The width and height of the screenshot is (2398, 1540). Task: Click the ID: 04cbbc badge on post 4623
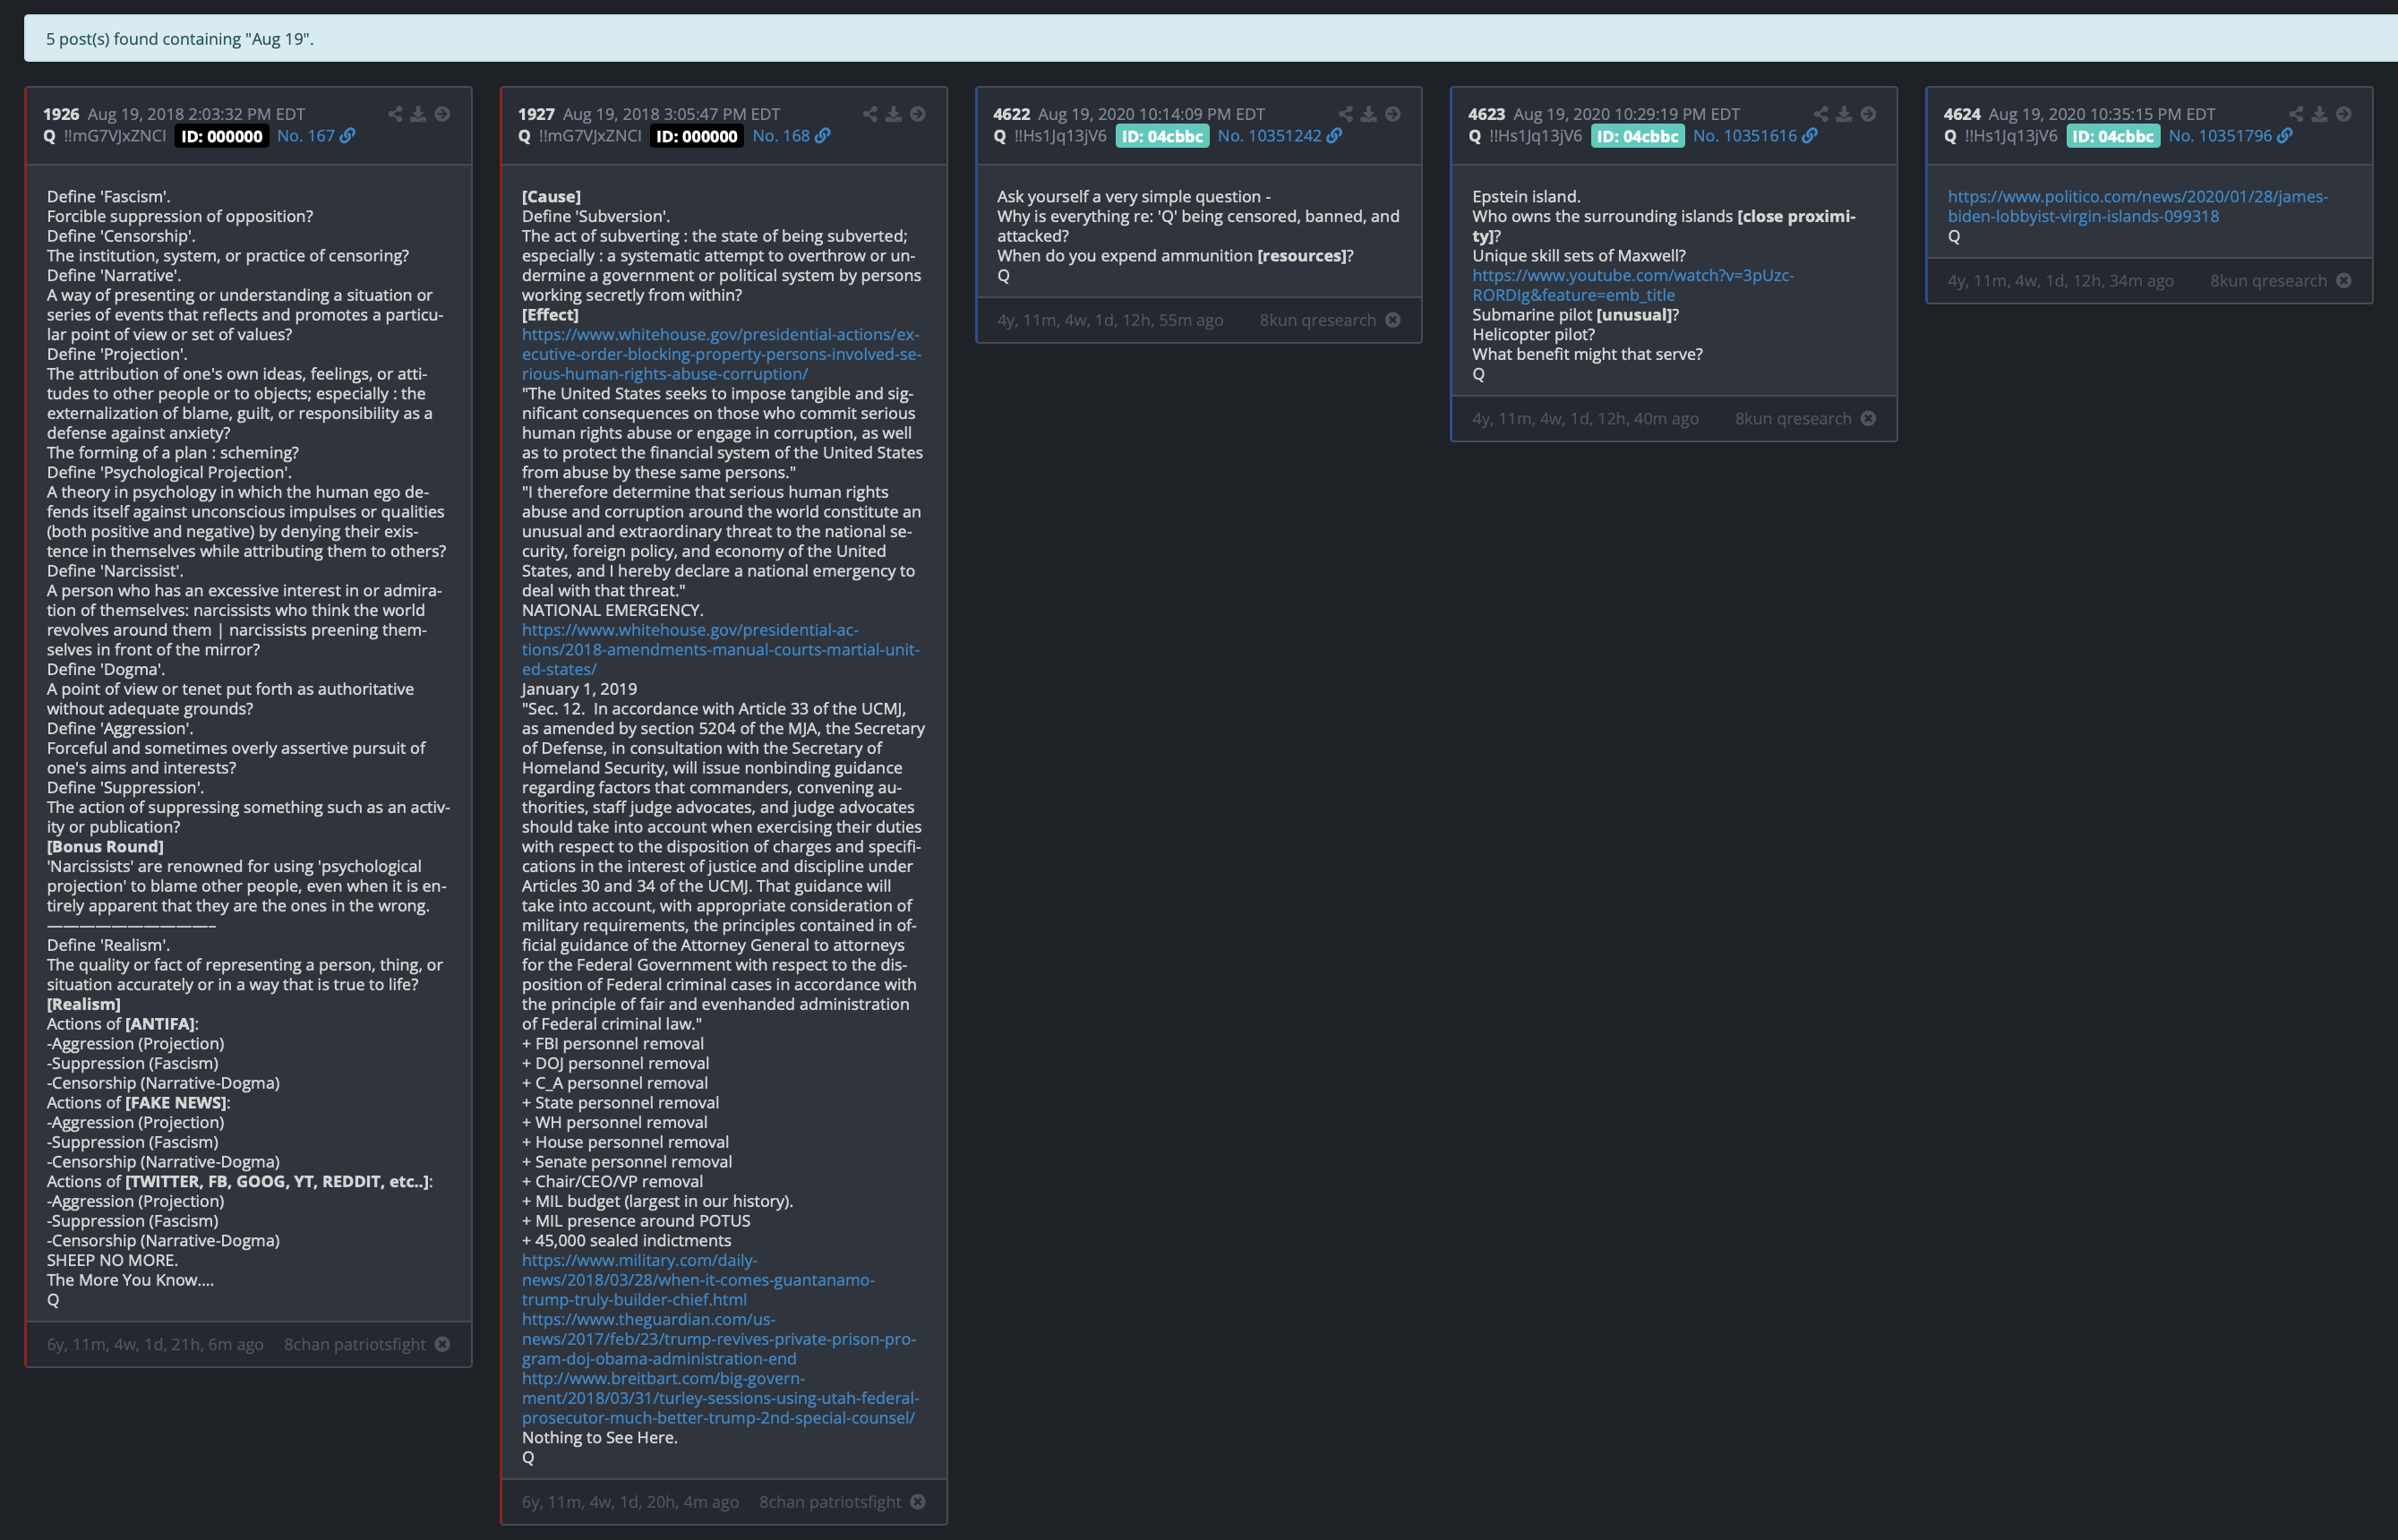pyautogui.click(x=1637, y=136)
